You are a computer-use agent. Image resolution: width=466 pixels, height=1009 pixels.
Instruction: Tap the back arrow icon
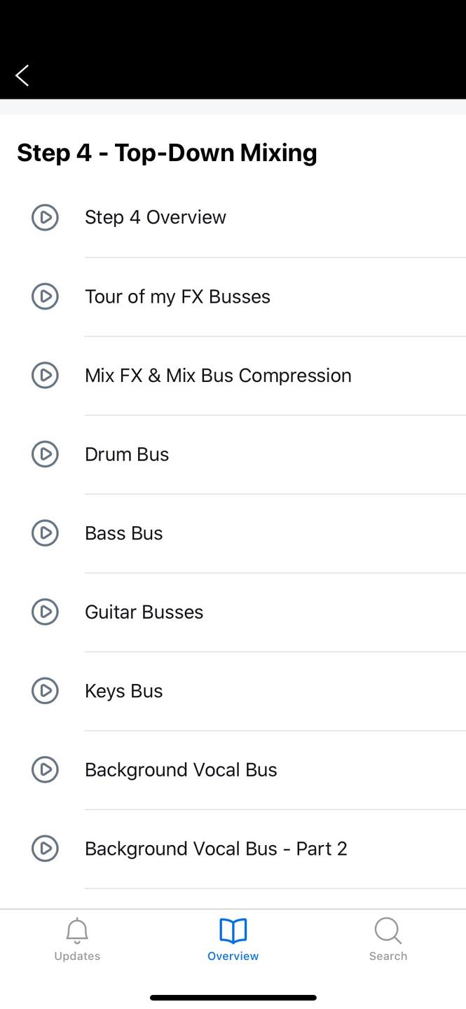click(22, 76)
